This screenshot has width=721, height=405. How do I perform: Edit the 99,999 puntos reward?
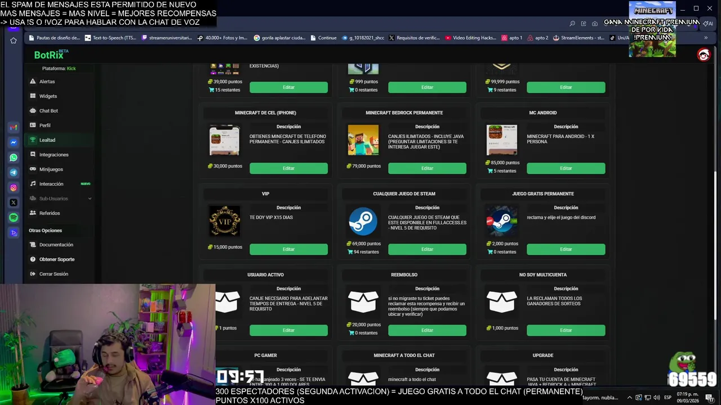point(566,87)
